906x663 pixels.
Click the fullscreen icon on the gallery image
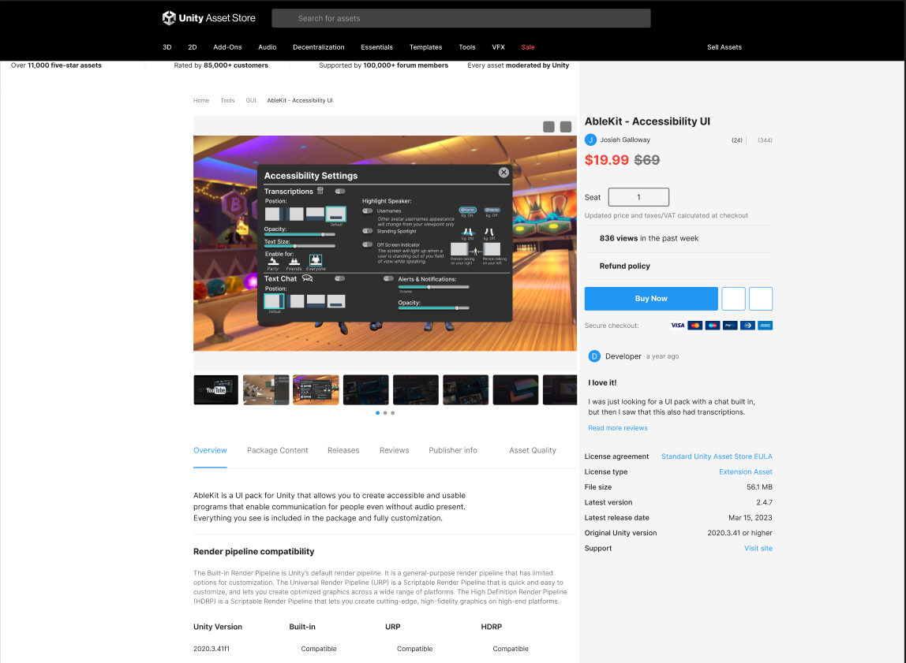(x=565, y=126)
